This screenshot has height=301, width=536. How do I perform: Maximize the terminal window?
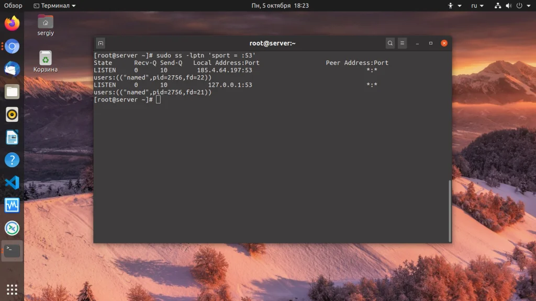431,43
